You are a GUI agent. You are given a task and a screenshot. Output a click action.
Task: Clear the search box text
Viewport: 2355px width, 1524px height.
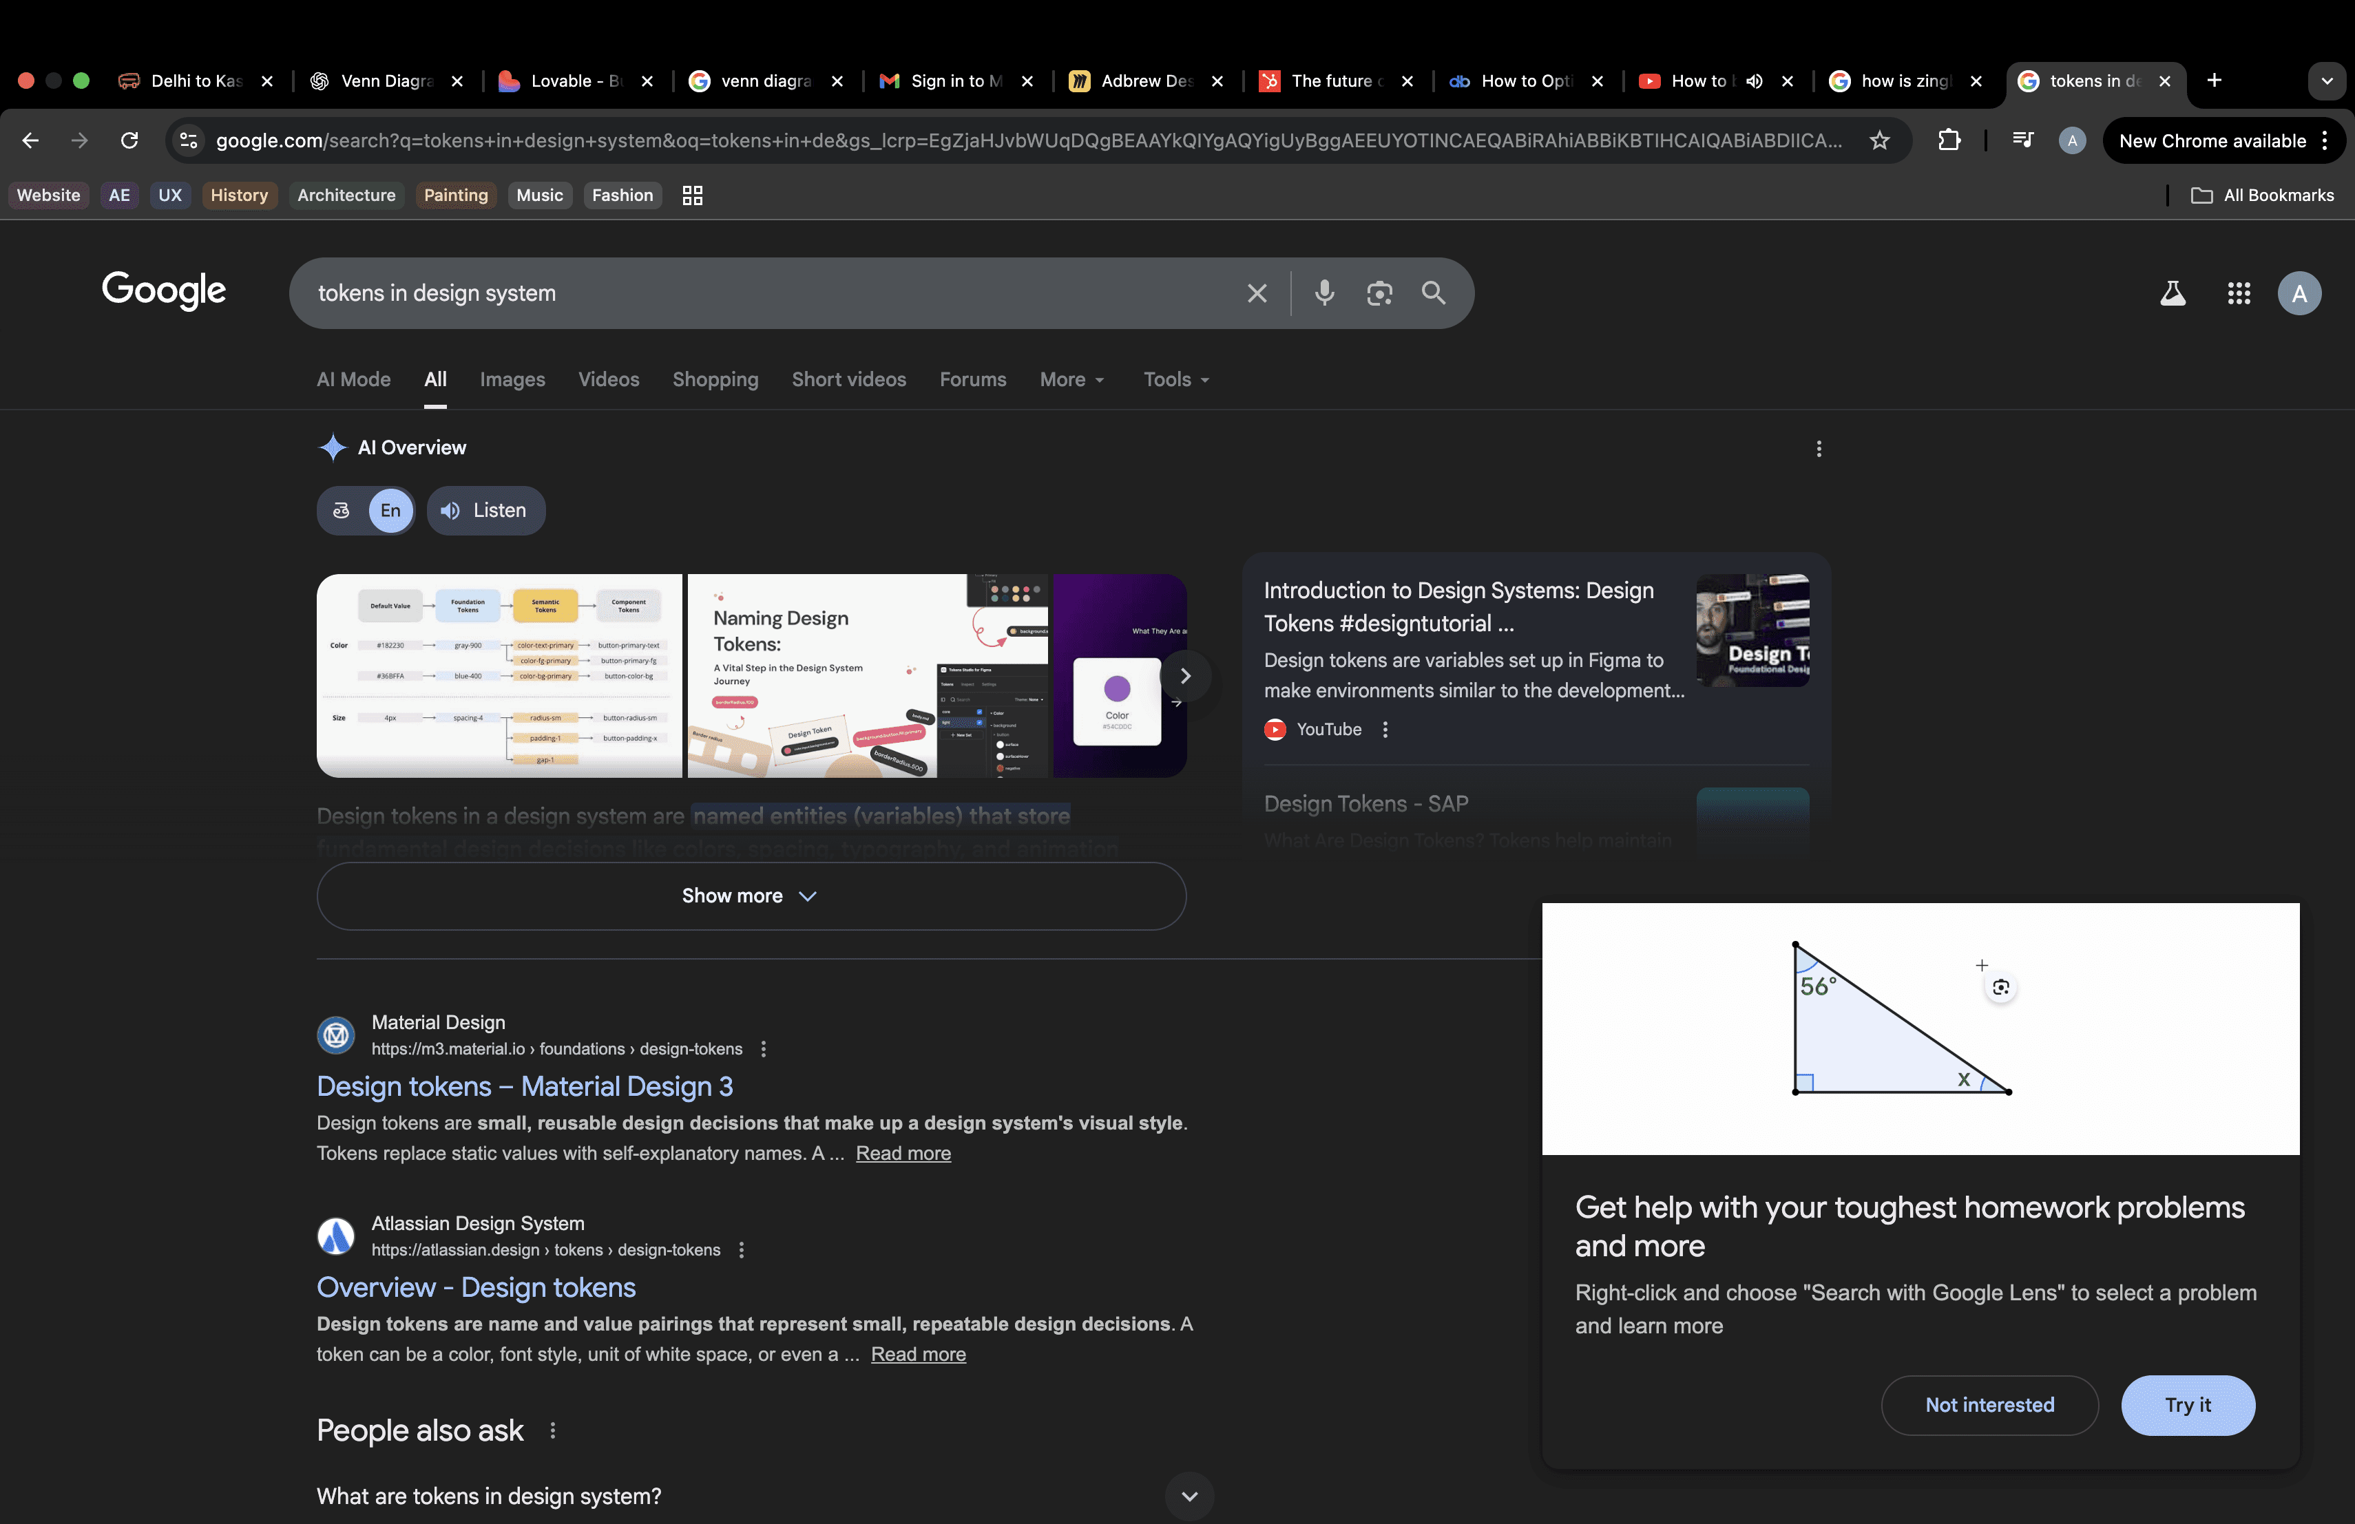[x=1256, y=293]
